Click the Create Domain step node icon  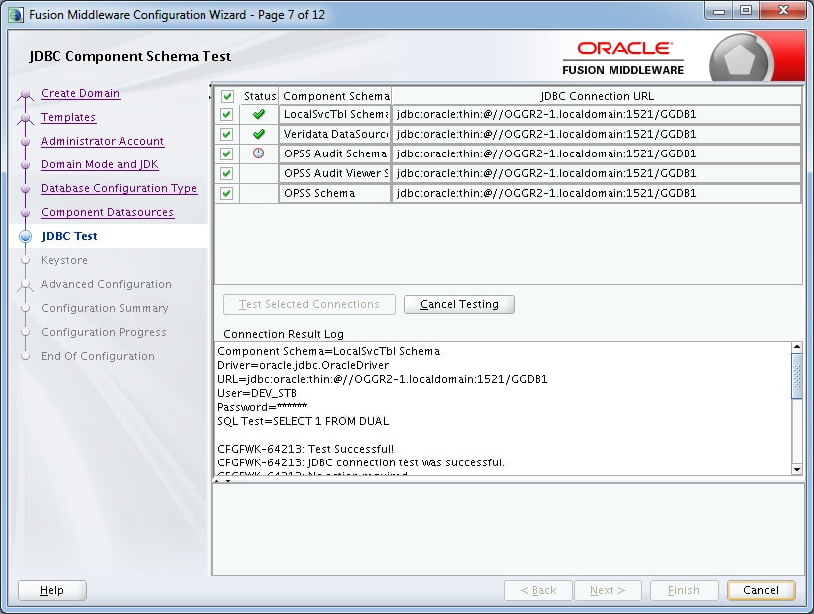click(26, 94)
